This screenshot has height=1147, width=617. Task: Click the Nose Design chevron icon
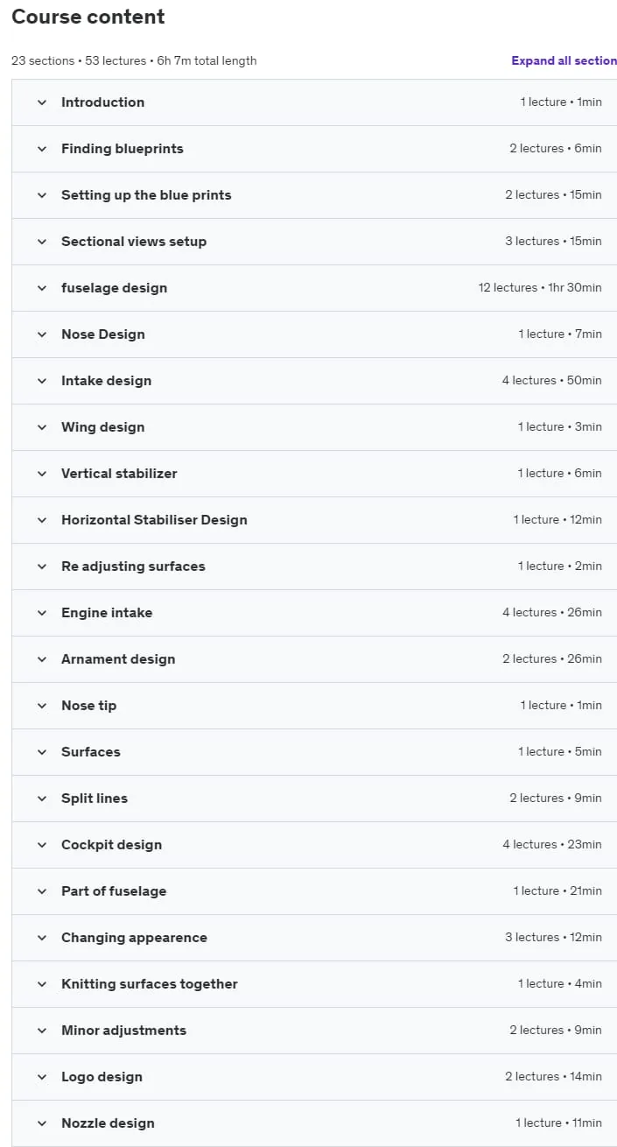[41, 334]
